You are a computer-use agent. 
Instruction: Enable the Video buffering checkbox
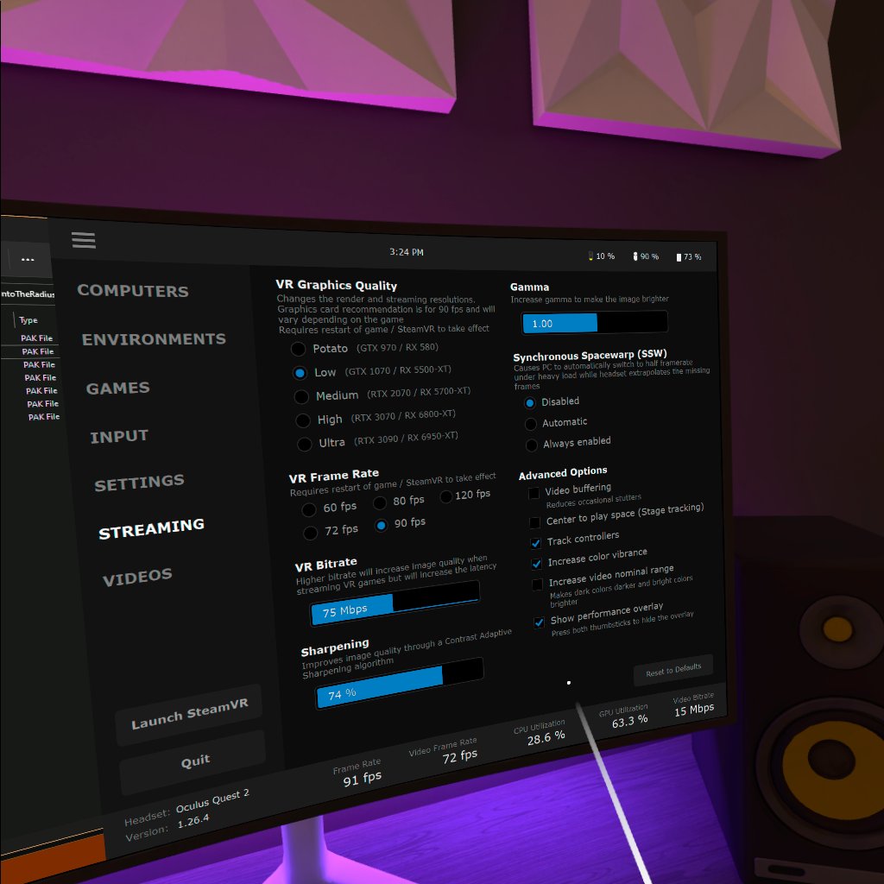[x=534, y=493]
